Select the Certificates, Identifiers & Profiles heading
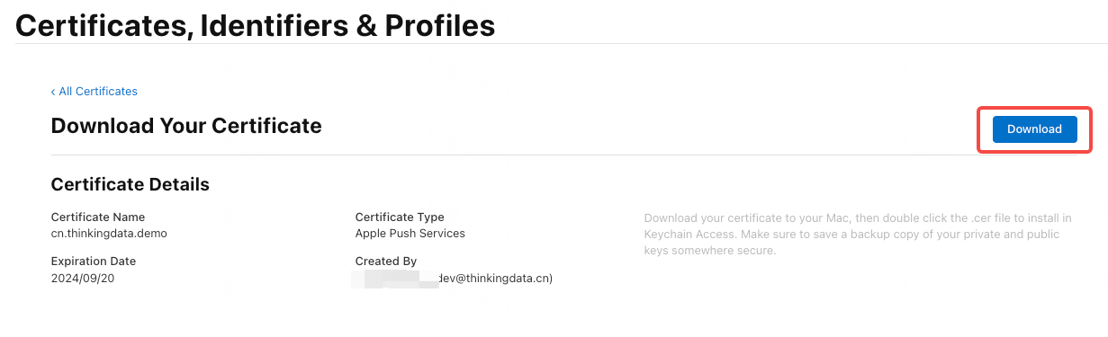 (256, 24)
